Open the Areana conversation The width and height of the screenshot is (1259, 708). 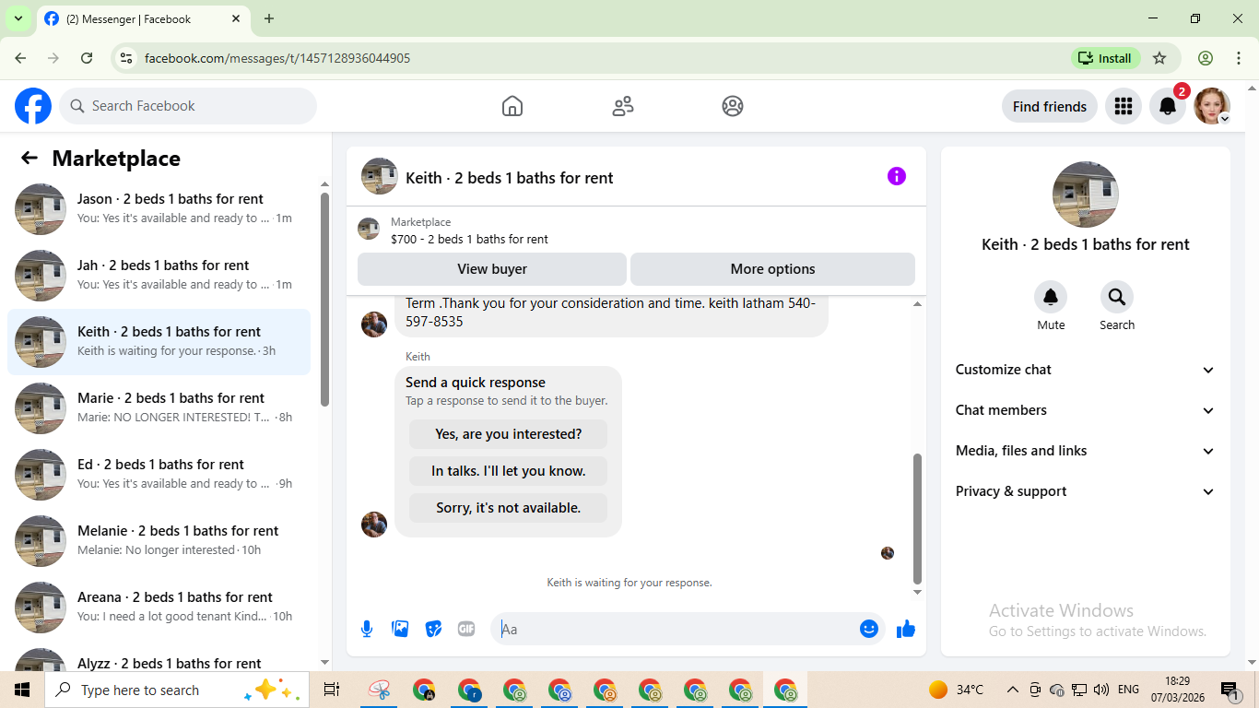click(x=159, y=608)
